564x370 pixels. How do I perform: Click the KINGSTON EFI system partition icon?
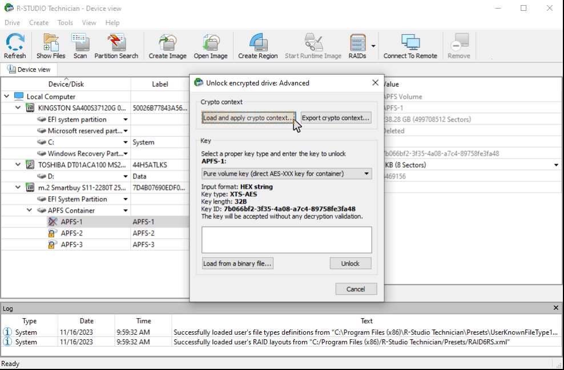42,119
